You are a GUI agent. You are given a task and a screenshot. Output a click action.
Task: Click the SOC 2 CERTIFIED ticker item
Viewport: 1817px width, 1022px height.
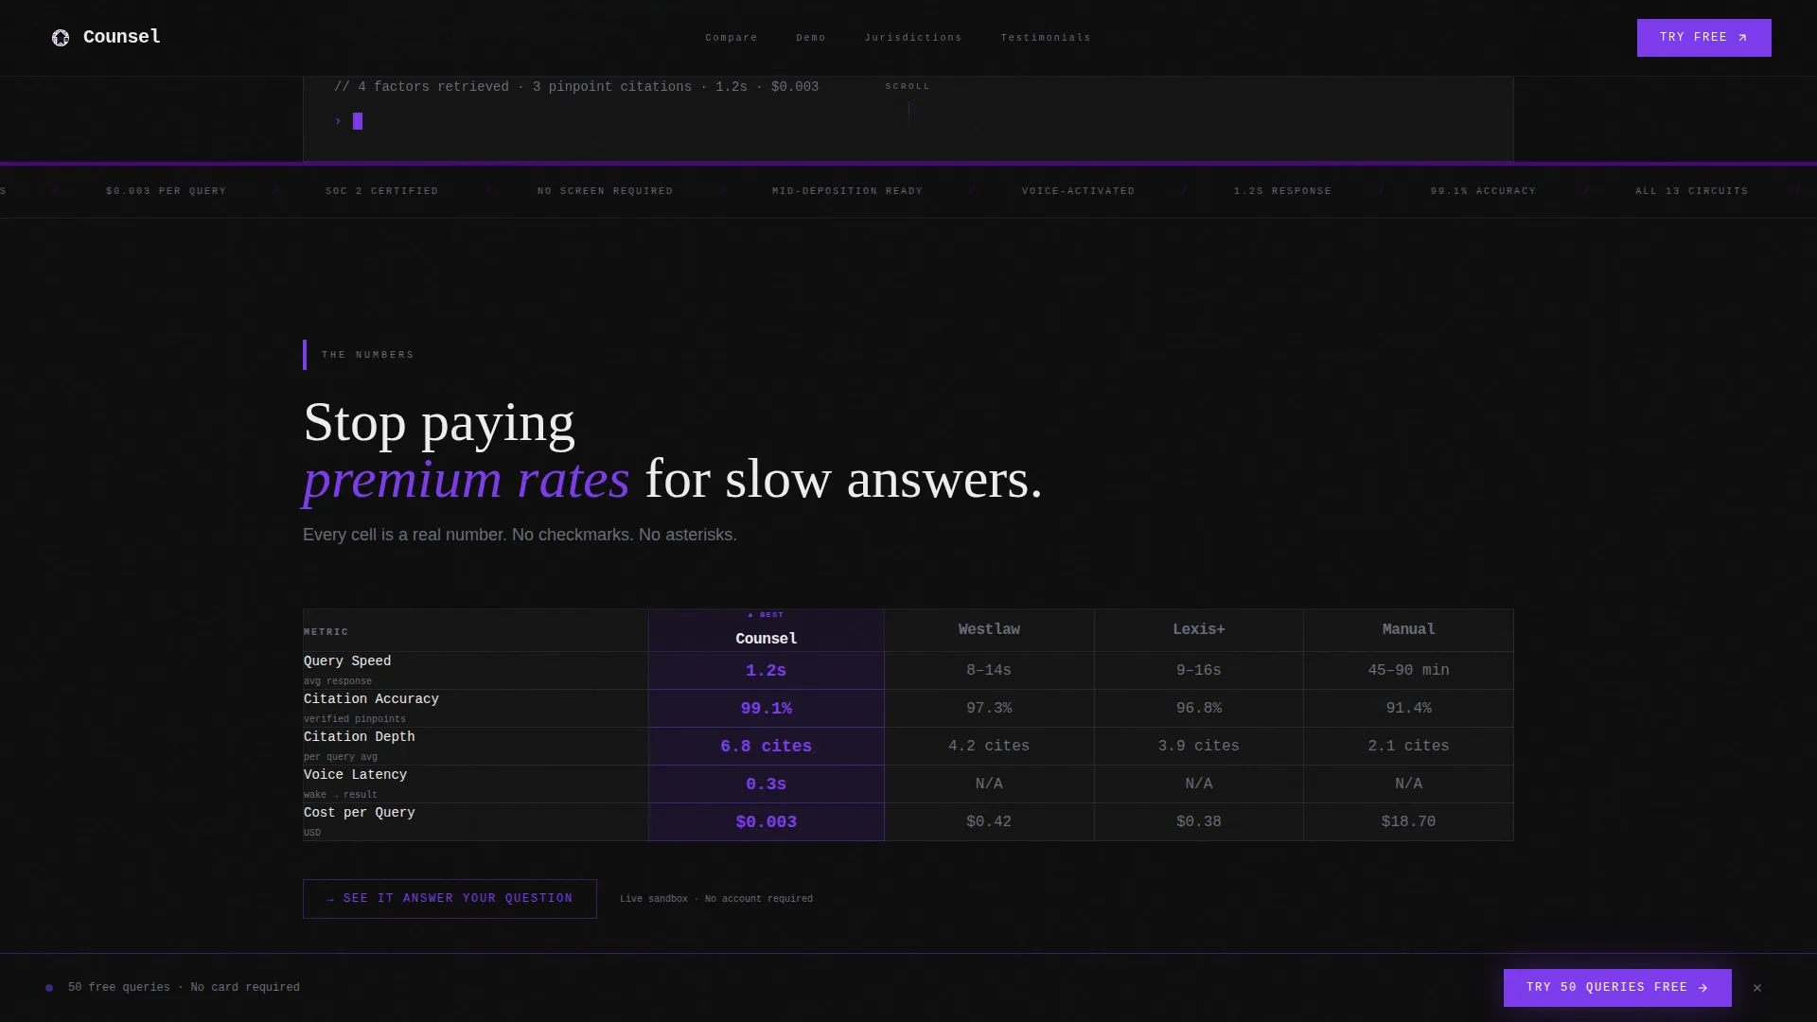(x=382, y=191)
